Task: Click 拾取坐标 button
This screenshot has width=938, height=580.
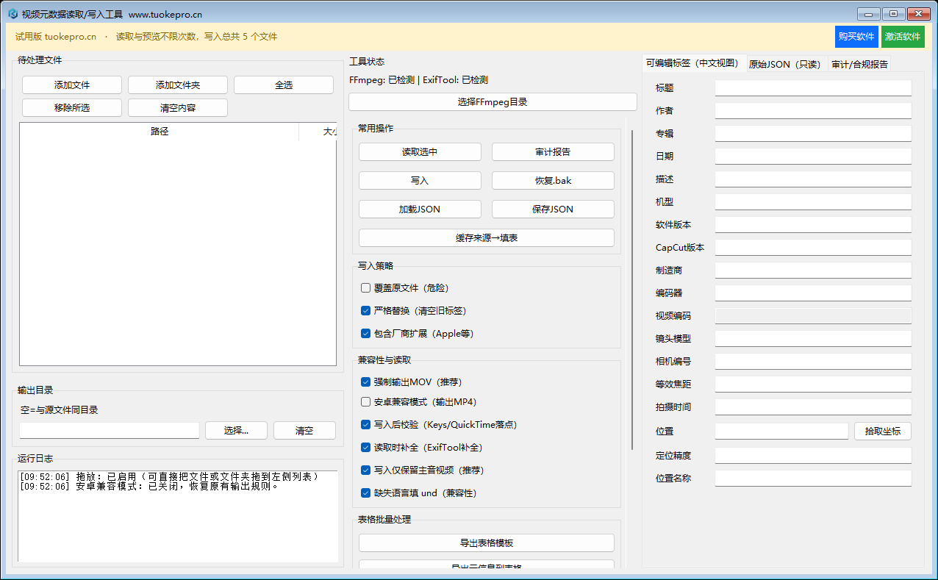Action: [x=883, y=432]
